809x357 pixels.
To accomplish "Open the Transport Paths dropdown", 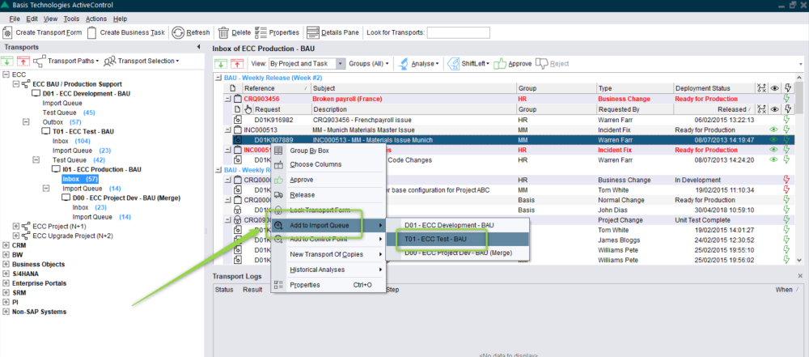I will (66, 61).
